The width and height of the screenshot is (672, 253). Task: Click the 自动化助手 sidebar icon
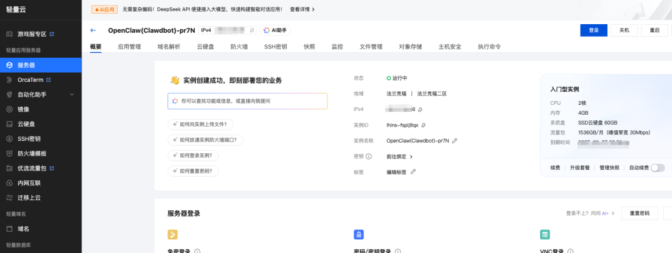[9, 94]
